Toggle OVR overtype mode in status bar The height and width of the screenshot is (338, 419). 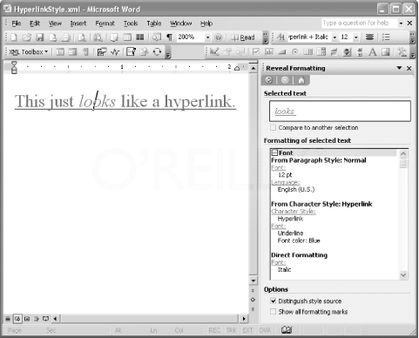tap(265, 330)
